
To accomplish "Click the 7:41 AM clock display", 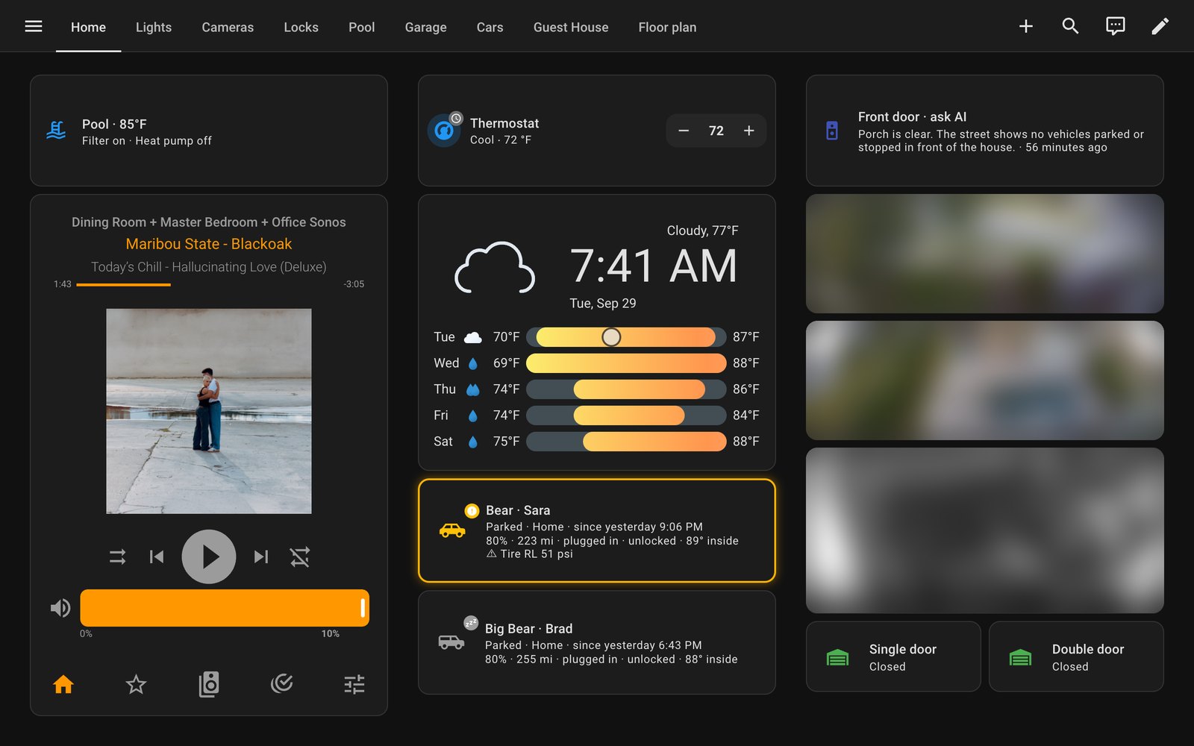I will point(654,266).
